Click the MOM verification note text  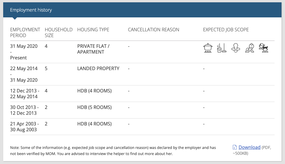(x=113, y=151)
